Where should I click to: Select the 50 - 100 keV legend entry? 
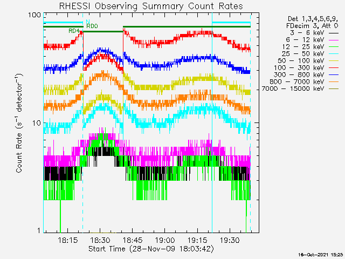[x=308, y=61]
